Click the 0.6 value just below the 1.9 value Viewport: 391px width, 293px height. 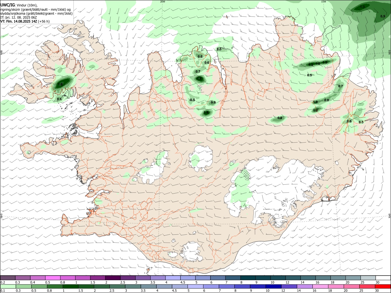coord(59,99)
